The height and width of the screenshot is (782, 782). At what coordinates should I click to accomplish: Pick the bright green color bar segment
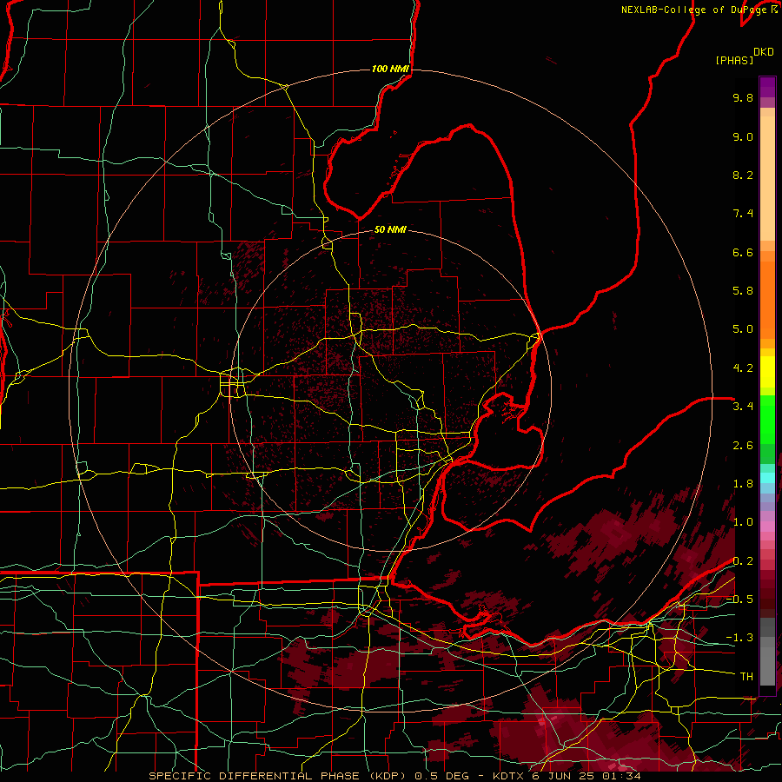[767, 420]
